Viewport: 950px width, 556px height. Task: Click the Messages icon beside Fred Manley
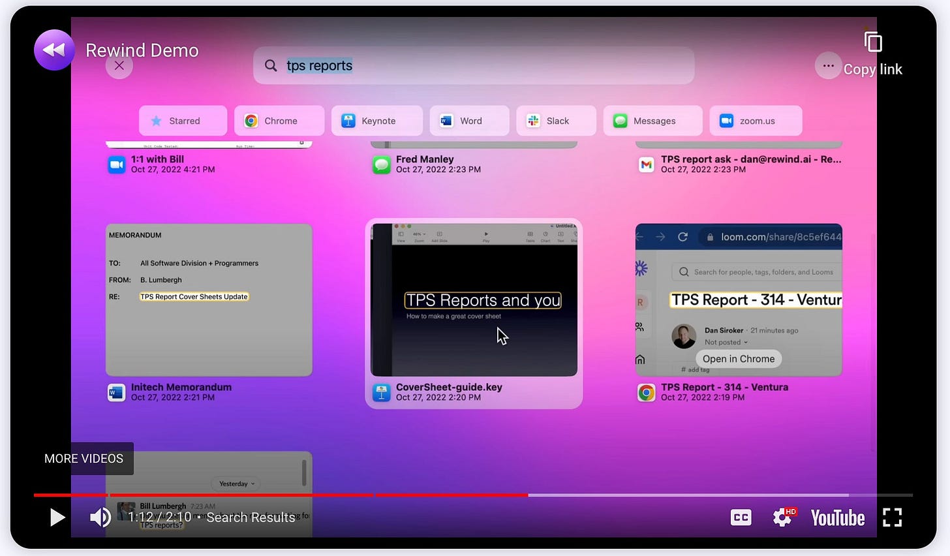(381, 164)
